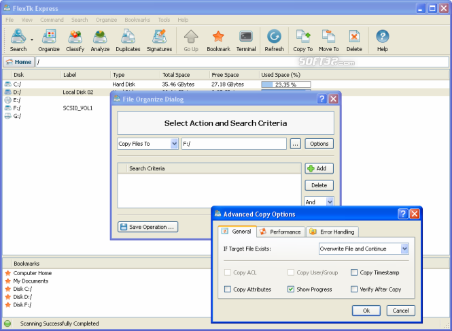The image size is (452, 331).
Task: Open the Terminal tool
Action: (246, 40)
